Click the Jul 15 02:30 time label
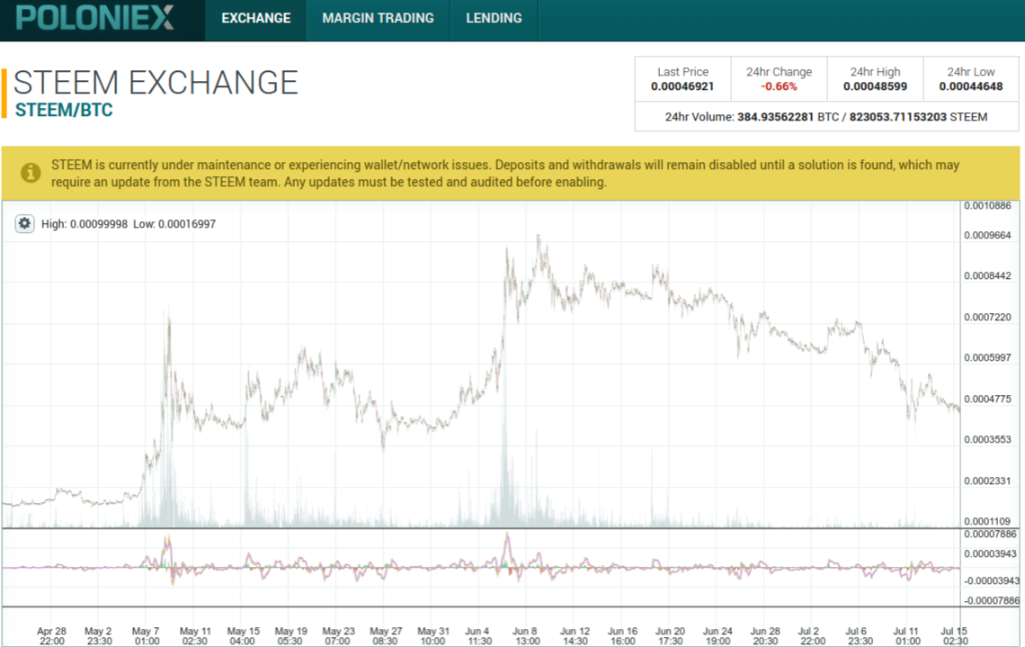The image size is (1025, 647). [x=954, y=636]
